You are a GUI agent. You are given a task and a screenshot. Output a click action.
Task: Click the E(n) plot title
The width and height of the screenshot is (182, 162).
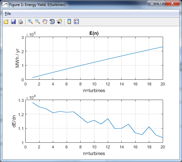tap(94, 33)
